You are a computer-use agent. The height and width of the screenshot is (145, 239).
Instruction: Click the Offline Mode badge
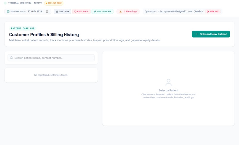[x=54, y=3]
